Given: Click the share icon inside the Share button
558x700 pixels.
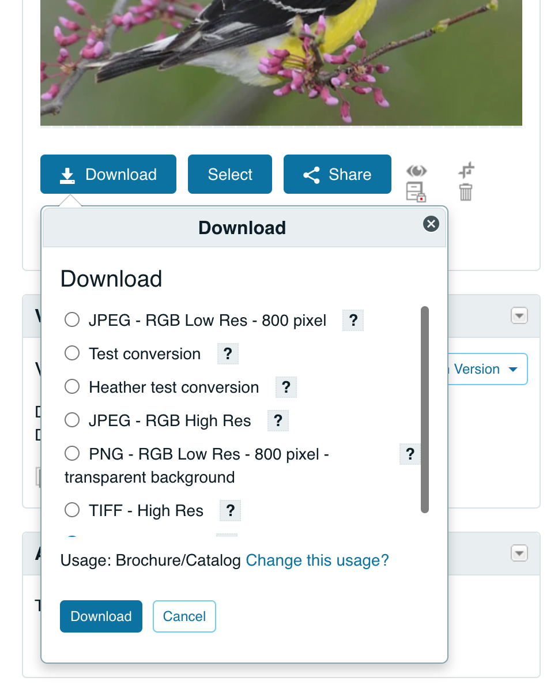Looking at the screenshot, I should pos(311,174).
